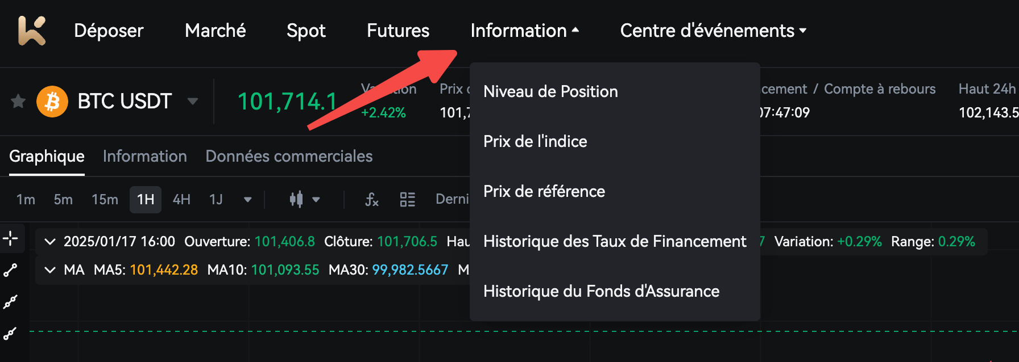Screen dimensions: 1019x362
Task: Collapse the MA indicator legend row
Action: pyautogui.click(x=50, y=270)
